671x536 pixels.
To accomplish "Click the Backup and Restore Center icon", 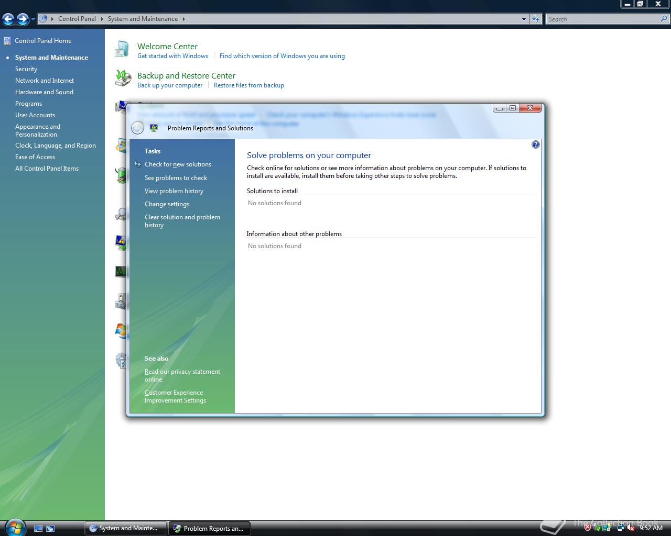I will pos(123,79).
